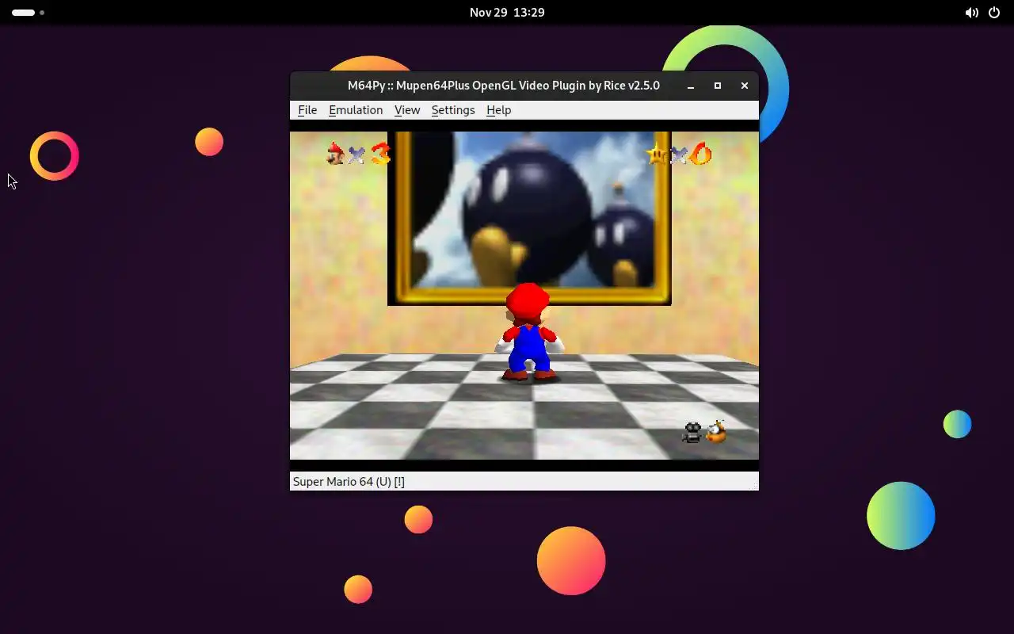Click the power star counter icon
Screen dimensions: 1014x634
pyautogui.click(x=657, y=154)
